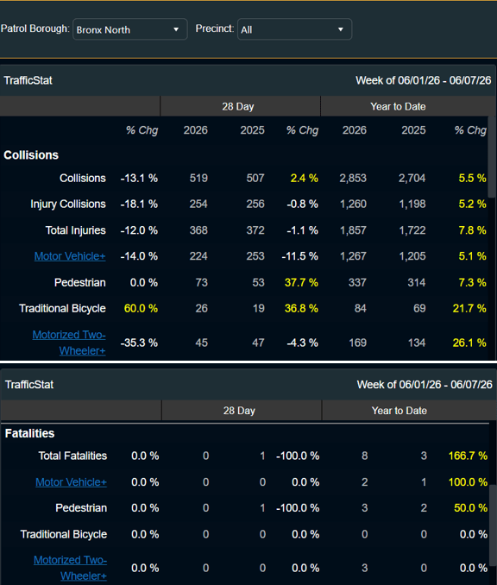Viewport: 497px width, 585px height.
Task: Click the upper TrafficStat panel title
Action: click(28, 80)
